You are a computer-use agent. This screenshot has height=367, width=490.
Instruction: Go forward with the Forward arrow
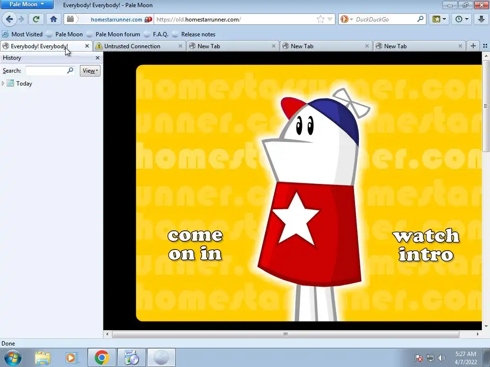(x=21, y=19)
